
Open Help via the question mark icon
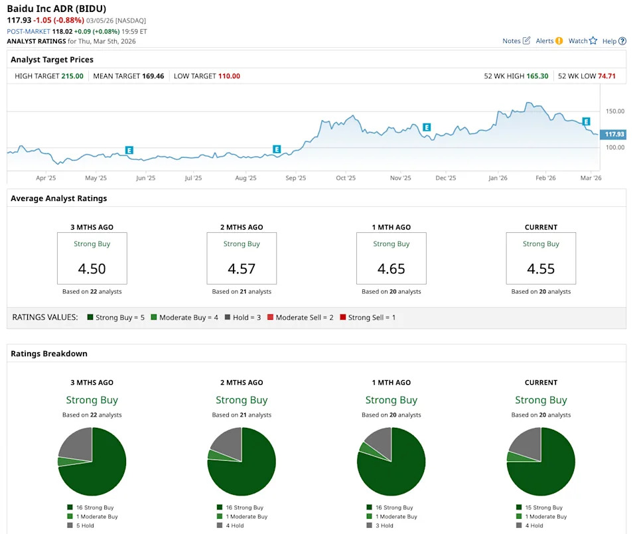pyautogui.click(x=621, y=40)
